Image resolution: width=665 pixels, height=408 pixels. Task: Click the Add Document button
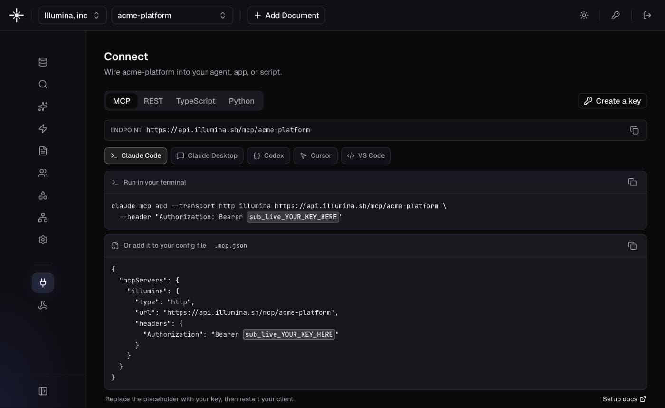click(x=286, y=15)
